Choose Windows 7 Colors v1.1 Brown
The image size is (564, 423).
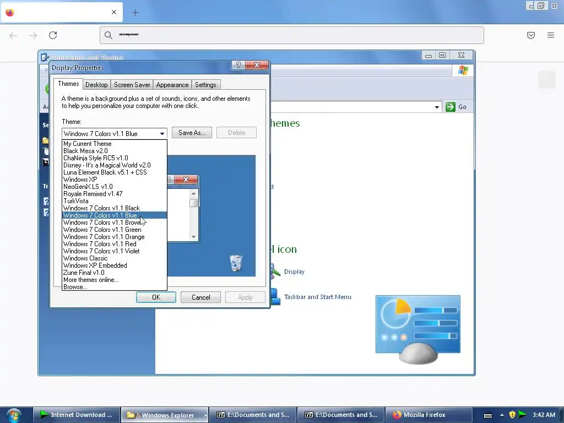click(x=115, y=223)
